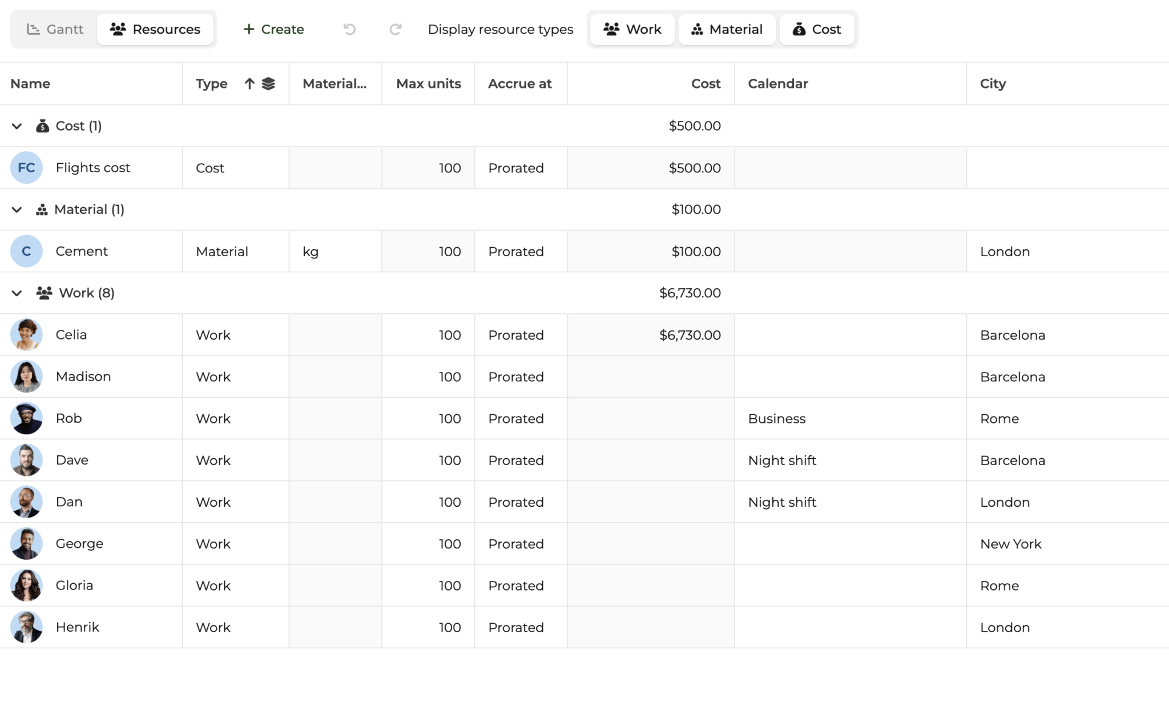This screenshot has width=1169, height=711.
Task: Collapse the Cost (1) group
Action: pos(17,126)
